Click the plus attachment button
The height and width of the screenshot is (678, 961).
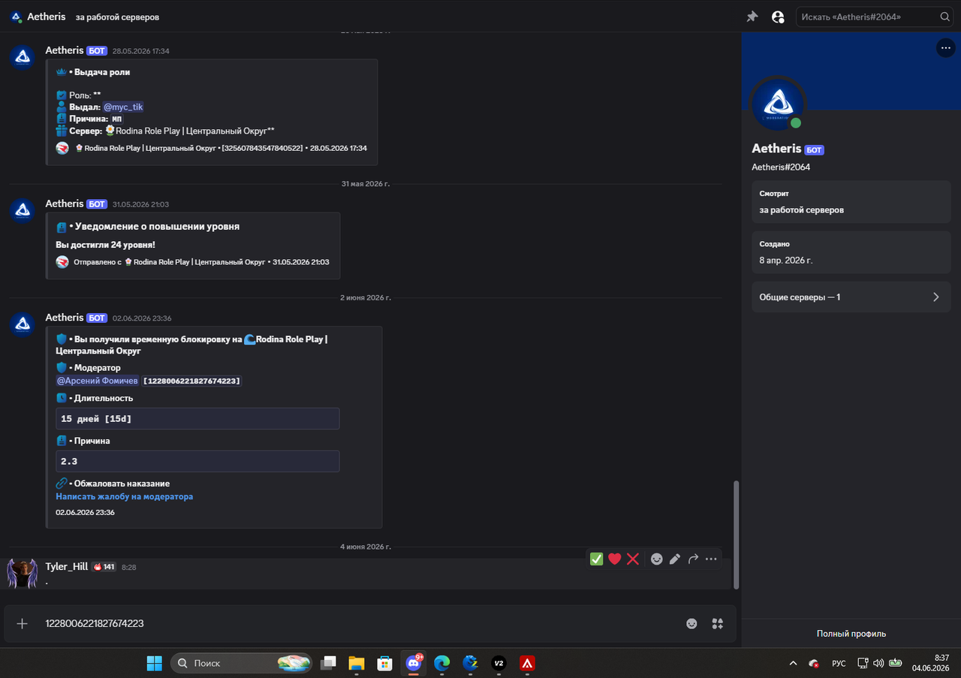click(x=23, y=623)
